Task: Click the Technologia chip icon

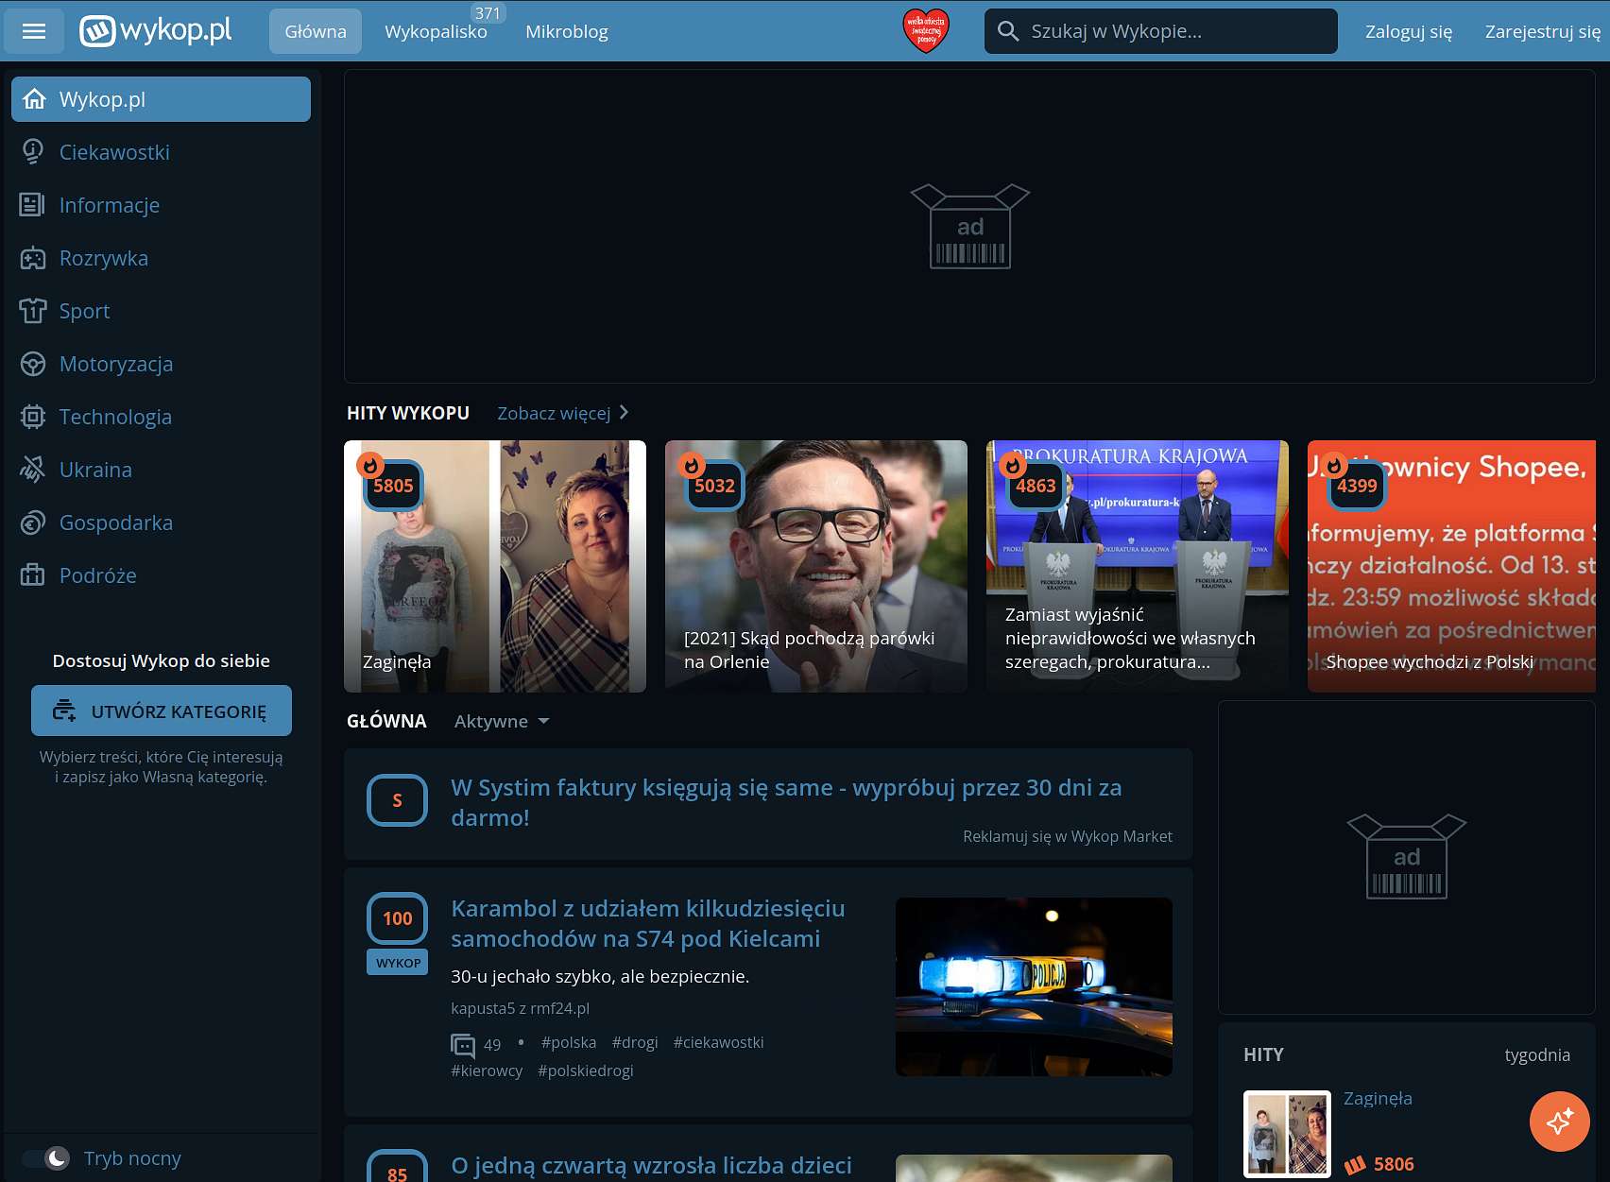Action: [33, 417]
